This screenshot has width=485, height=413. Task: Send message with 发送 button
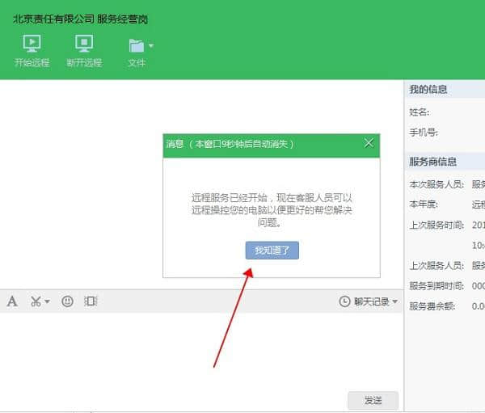pos(373,401)
